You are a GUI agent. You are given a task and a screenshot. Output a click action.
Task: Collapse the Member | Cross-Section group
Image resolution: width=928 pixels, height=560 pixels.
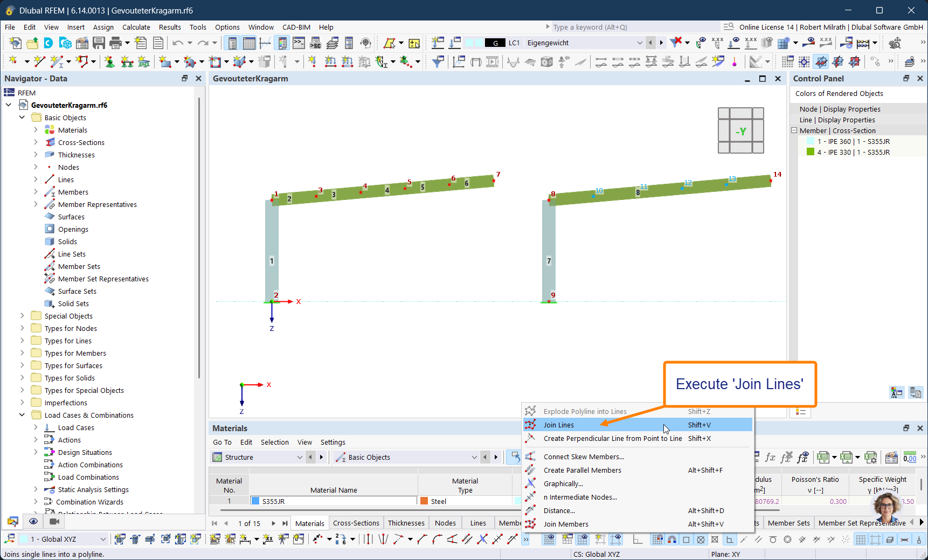794,130
